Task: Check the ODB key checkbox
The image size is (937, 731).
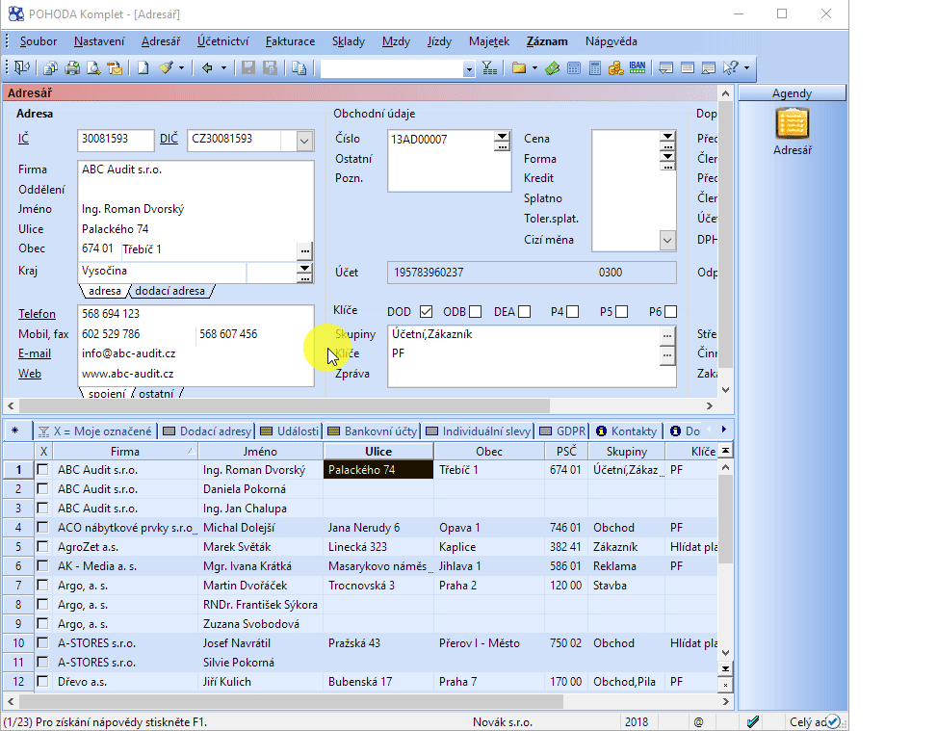Action: coord(475,311)
